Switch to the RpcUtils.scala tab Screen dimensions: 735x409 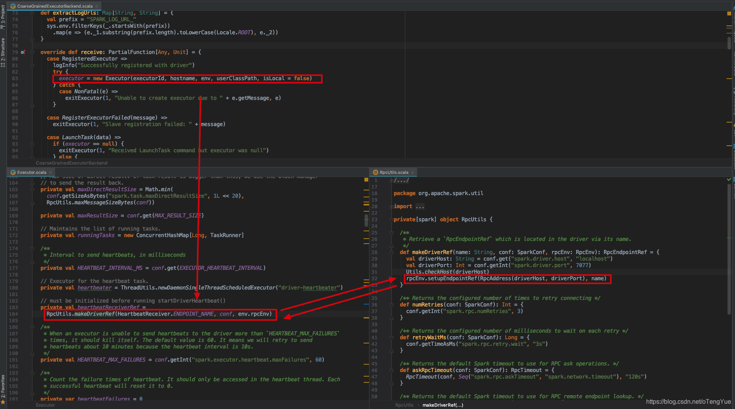(393, 172)
